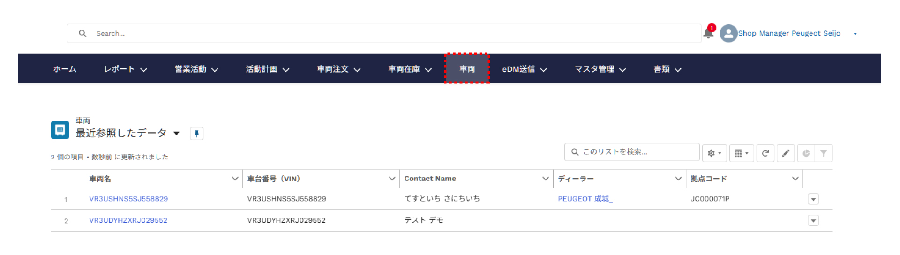The image size is (900, 255).
Task: Expand the 最近参照したデータ list view selector
Action: [x=176, y=134]
